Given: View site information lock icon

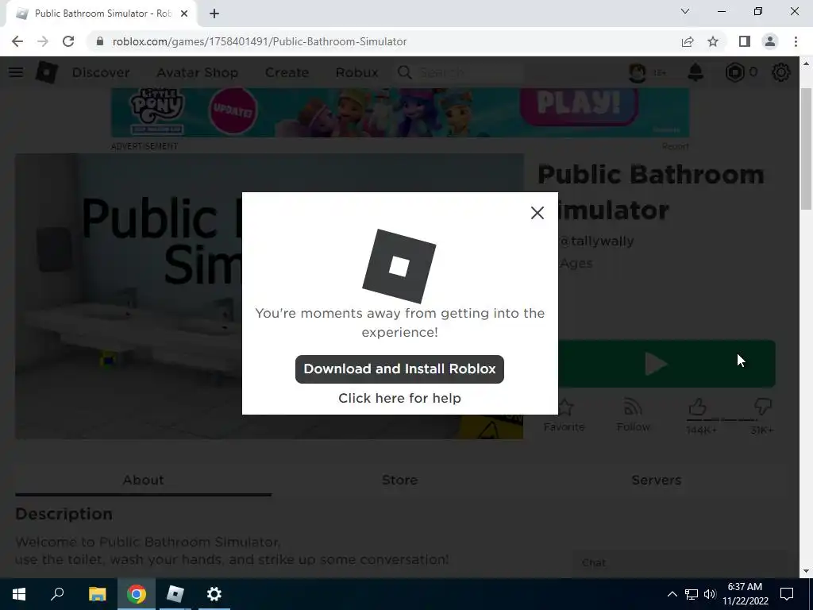Looking at the screenshot, I should pos(100,41).
